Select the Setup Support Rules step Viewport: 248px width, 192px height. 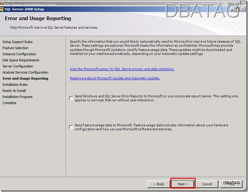click(17, 42)
